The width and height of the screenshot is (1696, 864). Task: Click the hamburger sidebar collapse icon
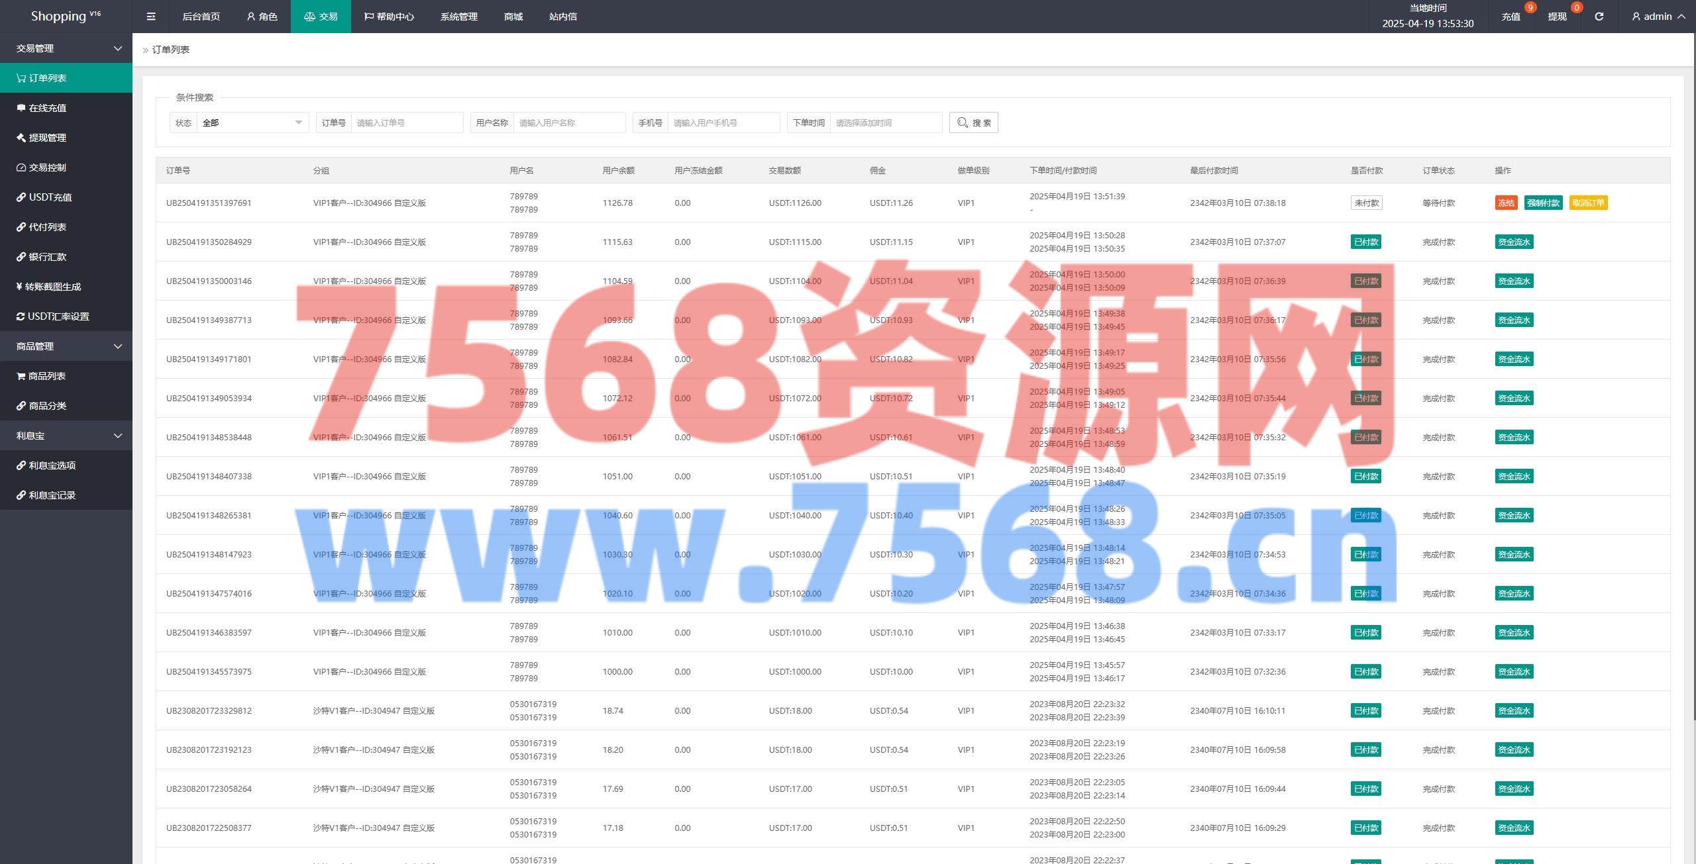click(x=151, y=17)
